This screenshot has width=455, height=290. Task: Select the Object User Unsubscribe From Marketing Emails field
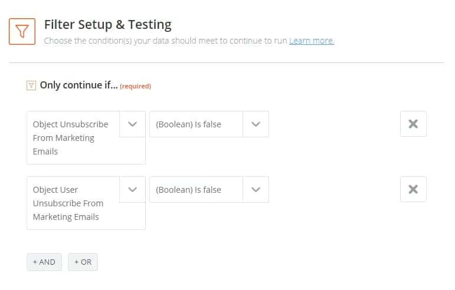[73, 203]
